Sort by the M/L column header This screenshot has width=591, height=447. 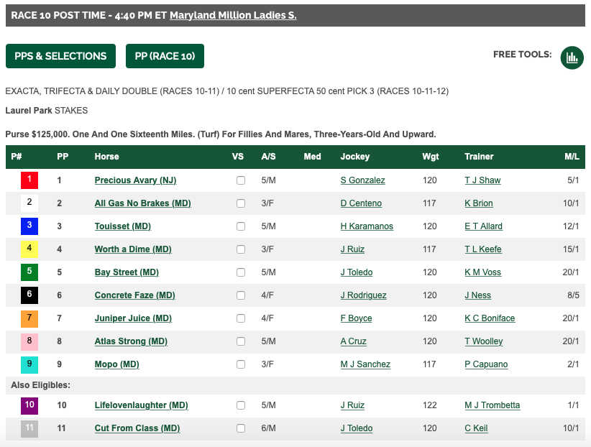(572, 157)
